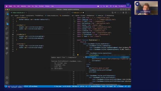
Task: Open the Help menu
Action: click(x=52, y=6)
